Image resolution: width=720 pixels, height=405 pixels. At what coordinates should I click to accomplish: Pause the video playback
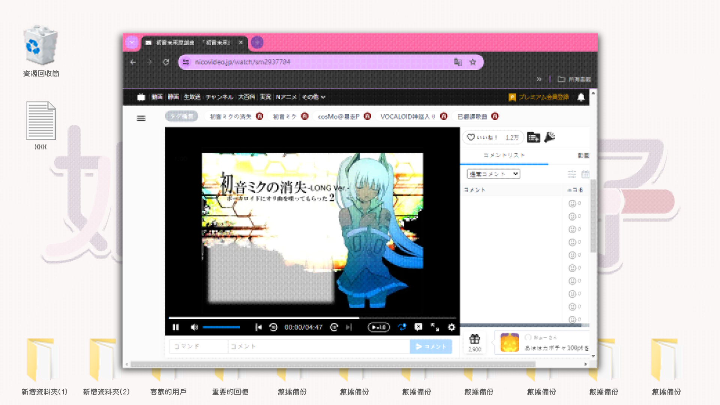tap(175, 327)
